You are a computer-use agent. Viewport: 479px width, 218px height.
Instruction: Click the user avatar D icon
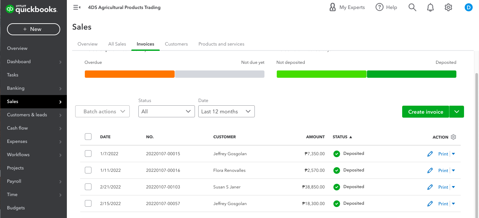click(468, 7)
